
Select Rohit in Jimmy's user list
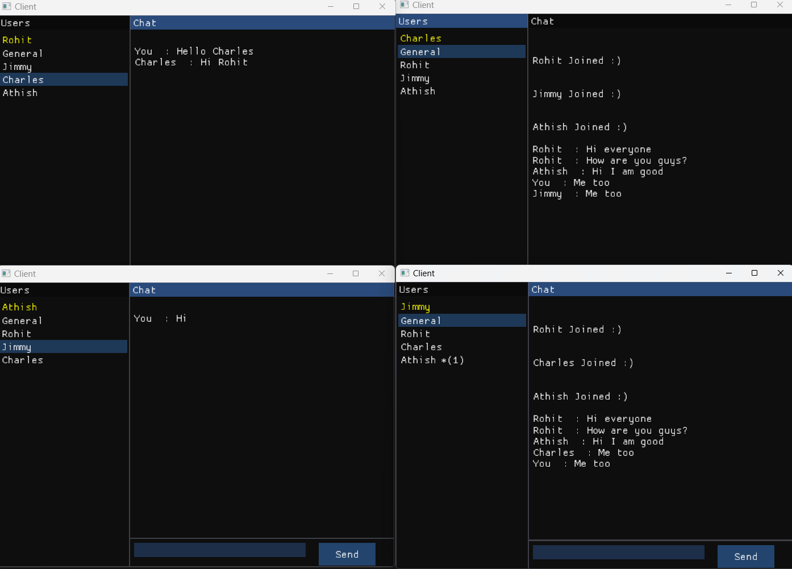(x=462, y=334)
